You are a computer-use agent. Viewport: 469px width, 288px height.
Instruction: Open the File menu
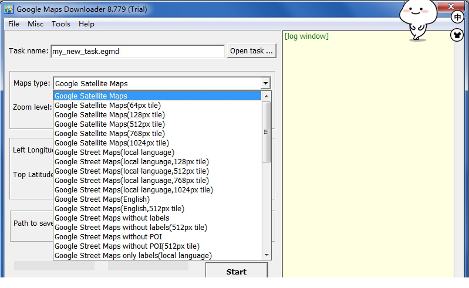point(14,24)
